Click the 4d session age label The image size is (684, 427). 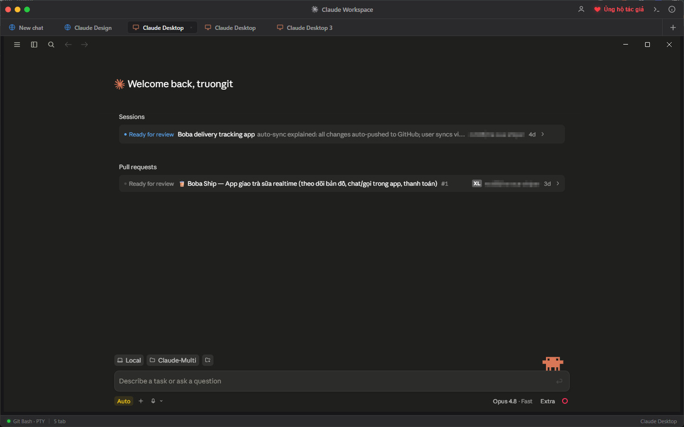(532, 135)
